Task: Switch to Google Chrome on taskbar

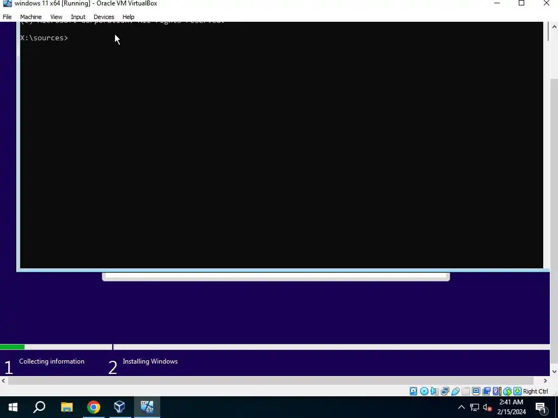Action: (94, 407)
